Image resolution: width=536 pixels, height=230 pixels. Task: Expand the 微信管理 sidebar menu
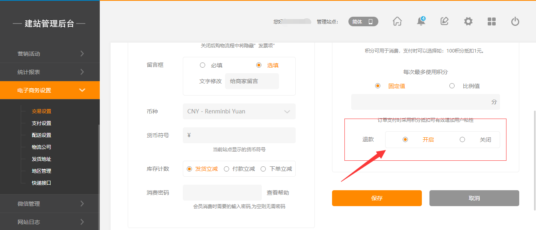pos(50,204)
